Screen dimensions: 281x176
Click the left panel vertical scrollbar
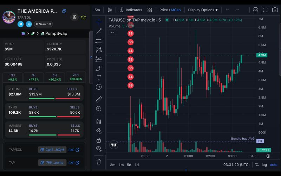(x=91, y=57)
